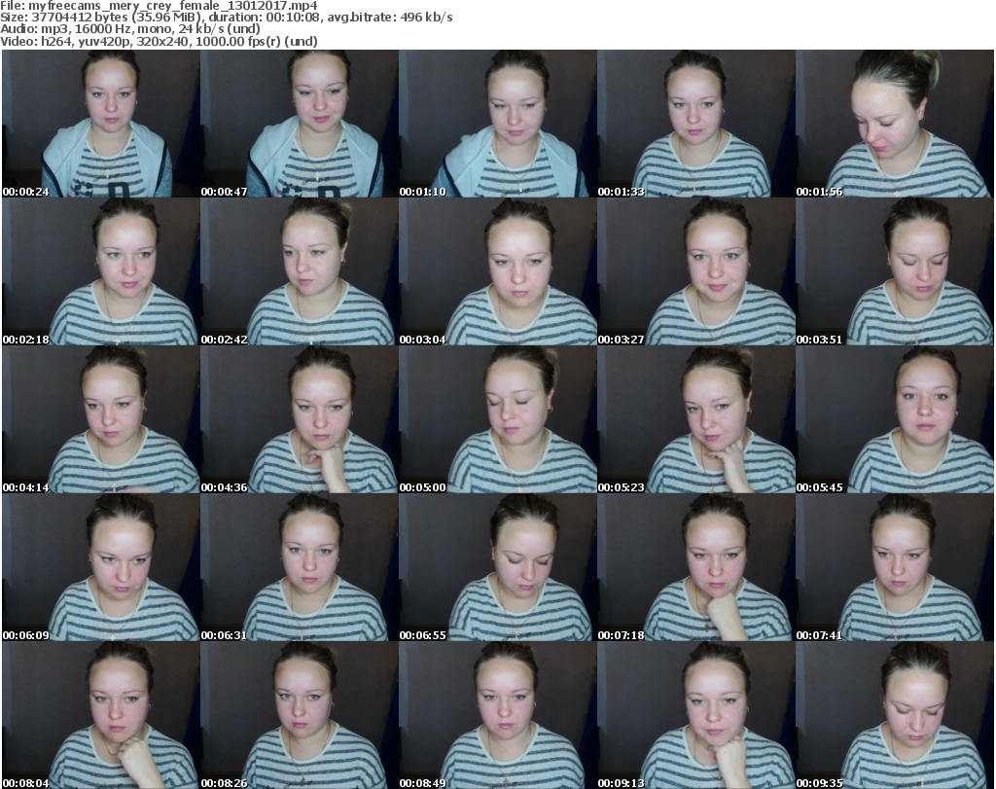Select the thumbnail stamped 00:09:35
This screenshot has width=996, height=789.
[x=895, y=715]
